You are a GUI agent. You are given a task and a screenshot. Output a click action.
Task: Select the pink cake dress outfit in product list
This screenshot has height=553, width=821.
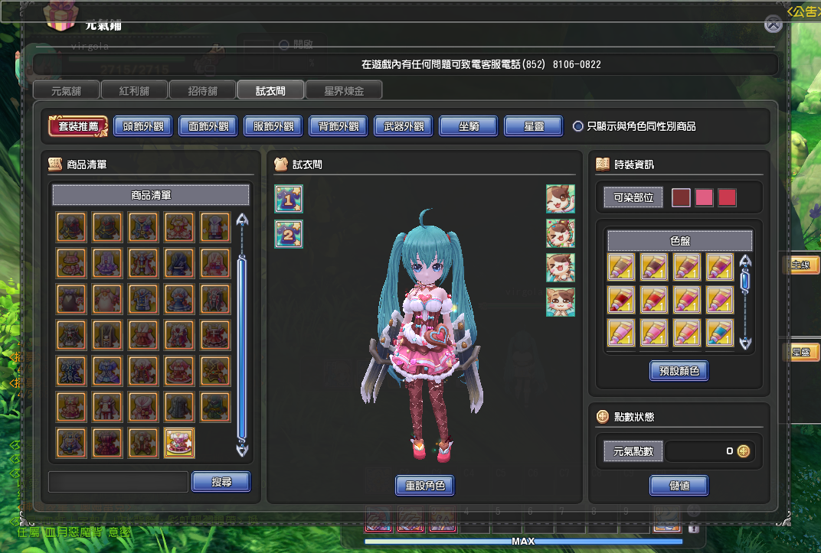[179, 443]
